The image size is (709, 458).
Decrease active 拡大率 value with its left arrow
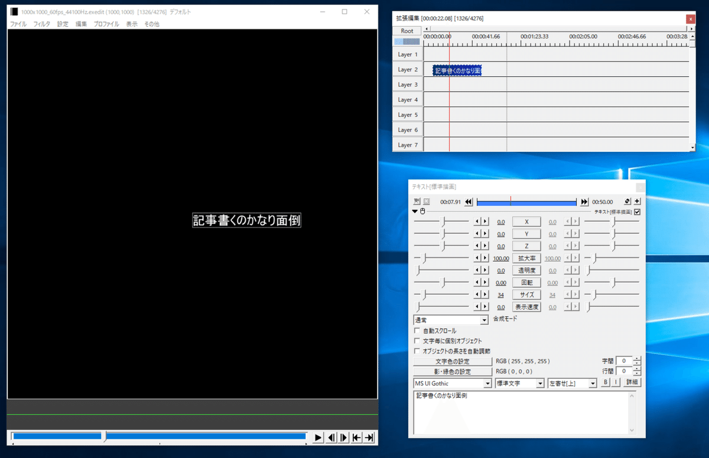pos(477,258)
